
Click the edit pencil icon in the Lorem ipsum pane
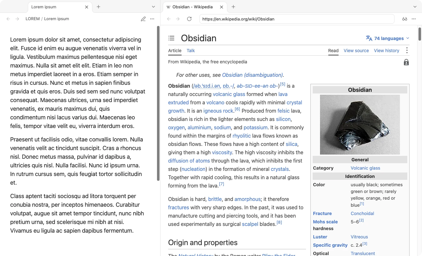[143, 19]
